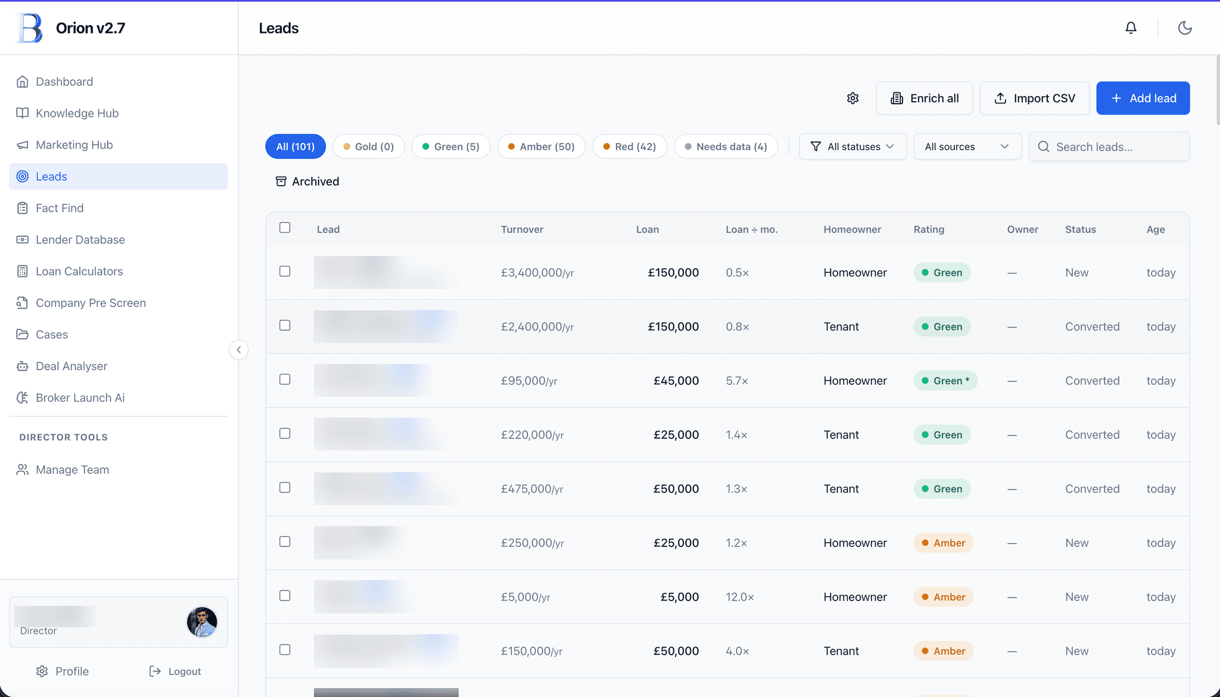Tick the select-all leads checkbox
Screen dimensions: 1220x697
(285, 228)
